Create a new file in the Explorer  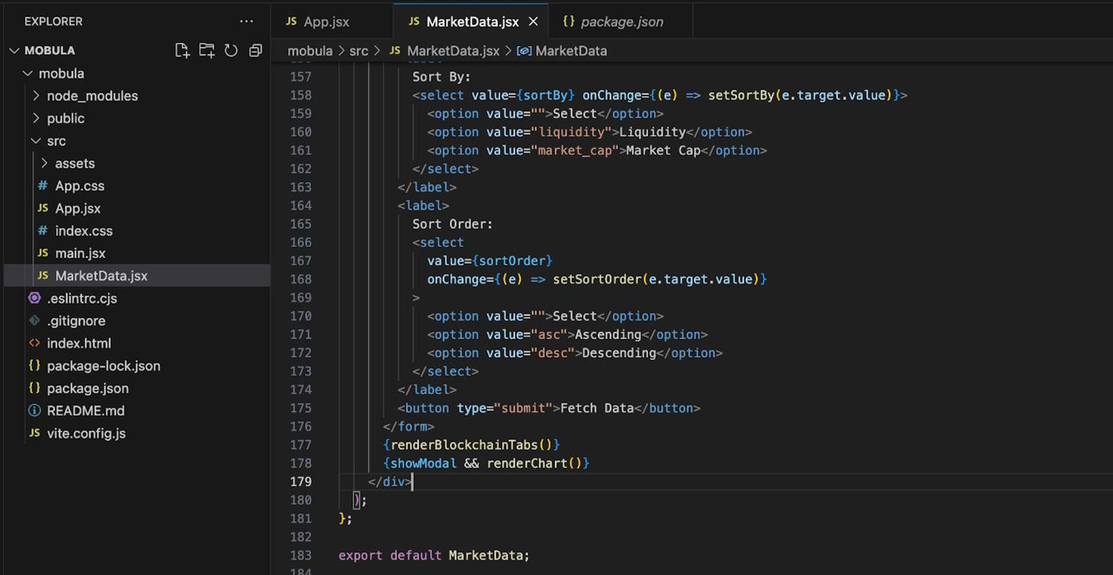tap(181, 50)
